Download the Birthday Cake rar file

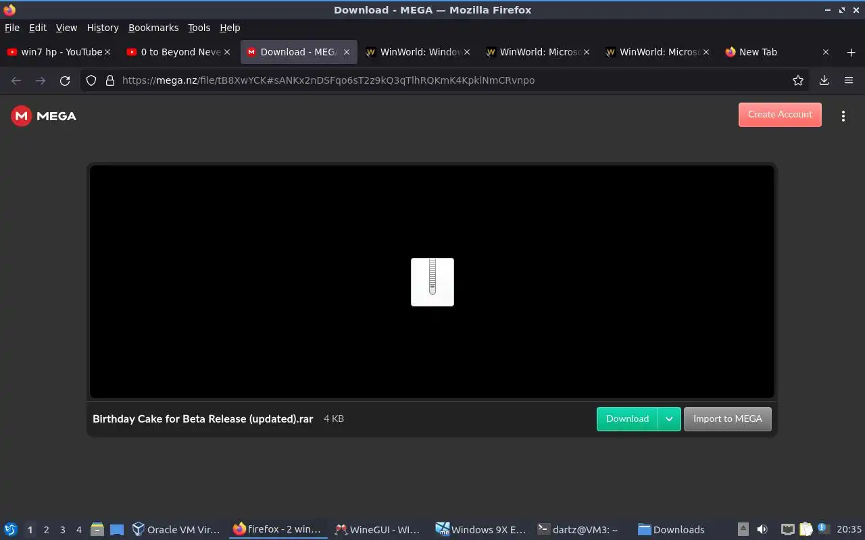[627, 419]
